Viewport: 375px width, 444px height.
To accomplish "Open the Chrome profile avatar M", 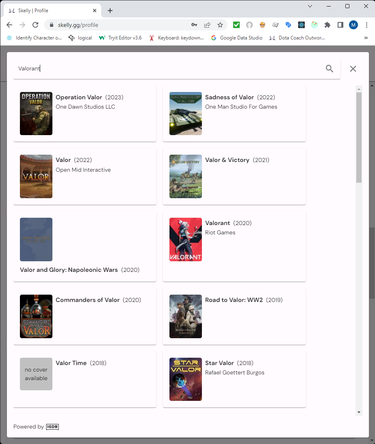I will pos(353,25).
